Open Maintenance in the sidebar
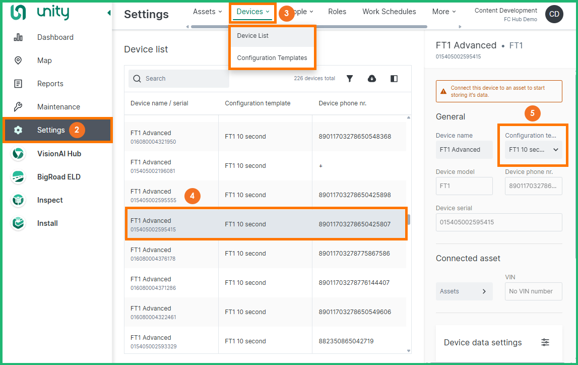The height and width of the screenshot is (365, 578). [x=58, y=107]
